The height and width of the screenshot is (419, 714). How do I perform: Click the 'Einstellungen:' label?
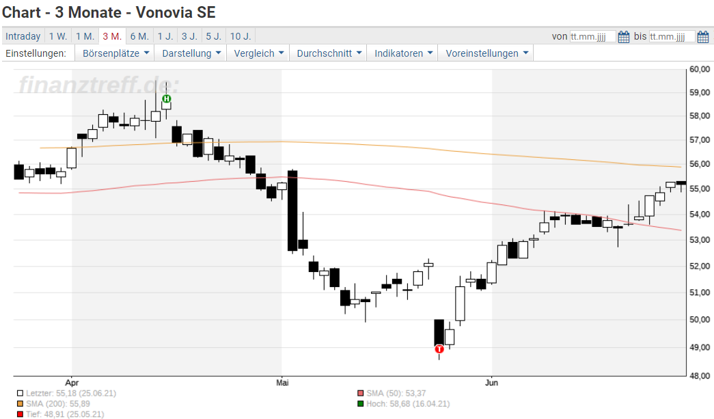click(x=36, y=53)
